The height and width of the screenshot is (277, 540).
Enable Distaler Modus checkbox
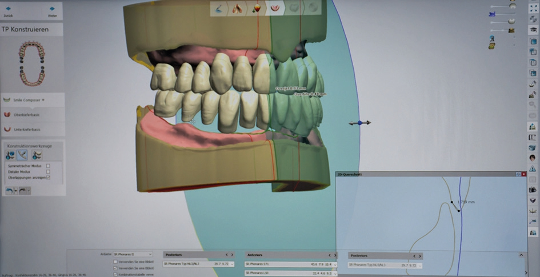(x=48, y=171)
